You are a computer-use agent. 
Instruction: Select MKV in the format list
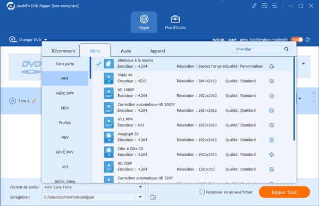tap(65, 137)
